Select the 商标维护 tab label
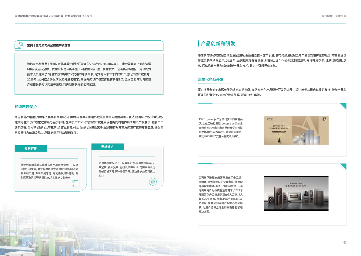 pyautogui.click(x=107, y=147)
